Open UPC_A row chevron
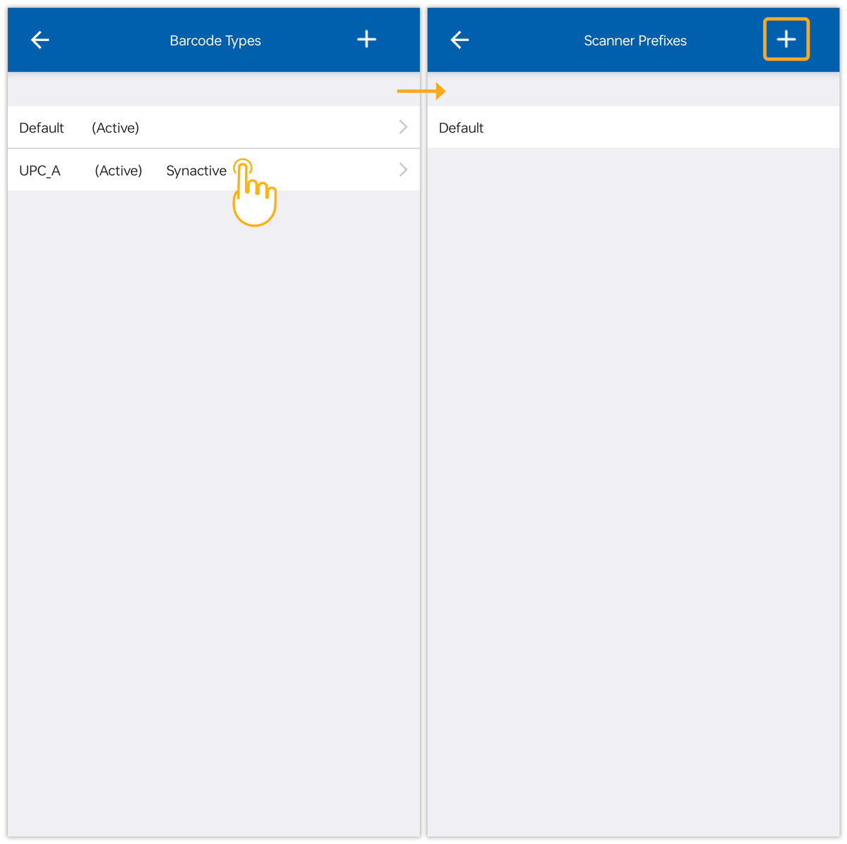Viewport: 847px width, 844px height. click(x=403, y=170)
